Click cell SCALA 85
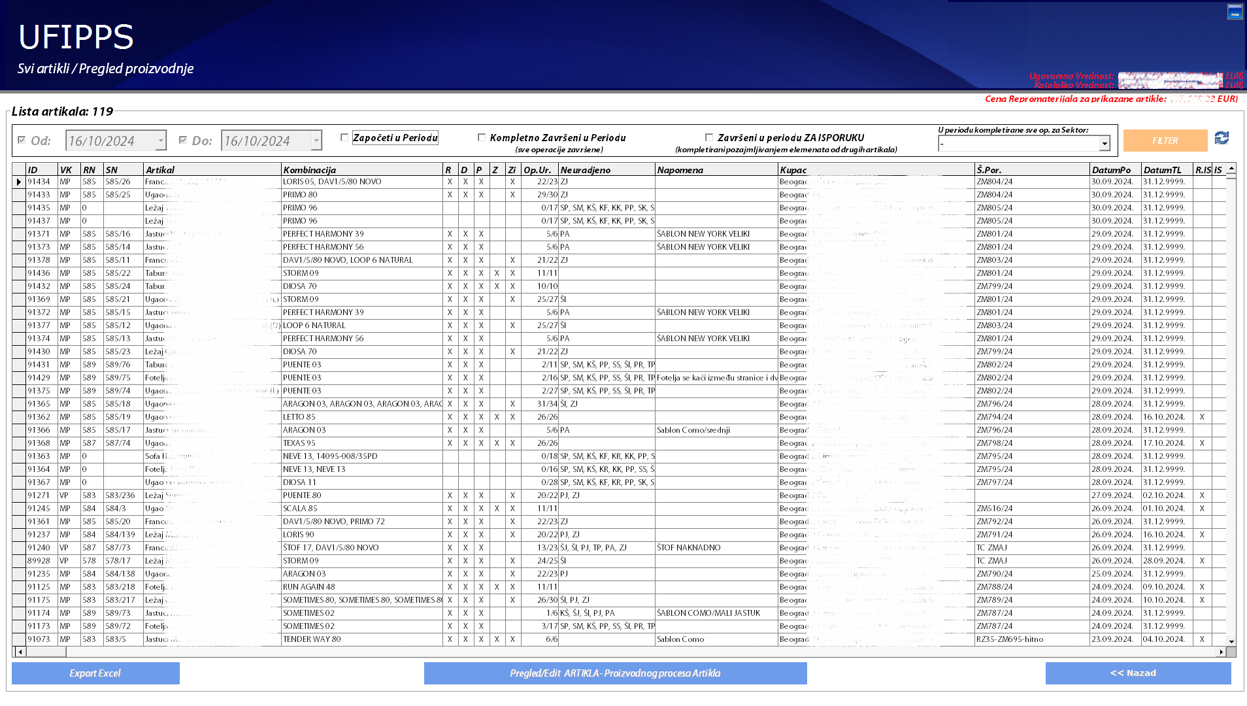This screenshot has height=706, width=1247. pyautogui.click(x=362, y=509)
